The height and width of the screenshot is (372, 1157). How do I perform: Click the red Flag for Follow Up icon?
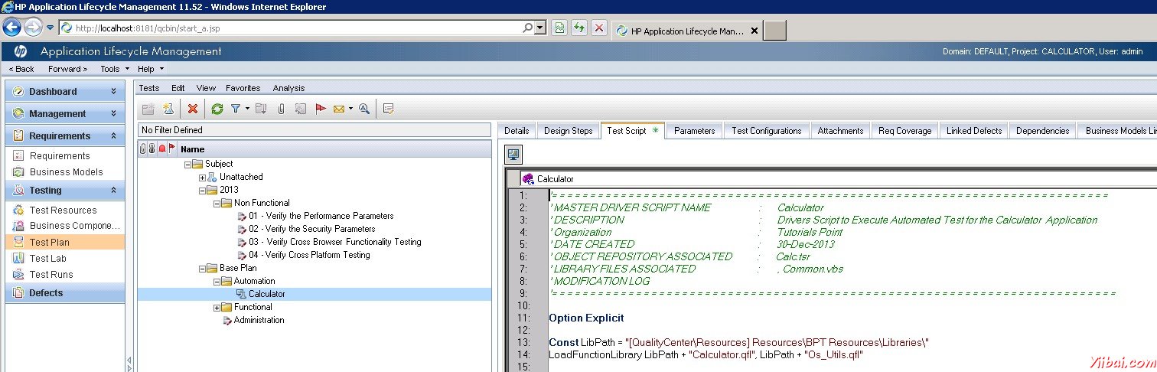(x=321, y=109)
